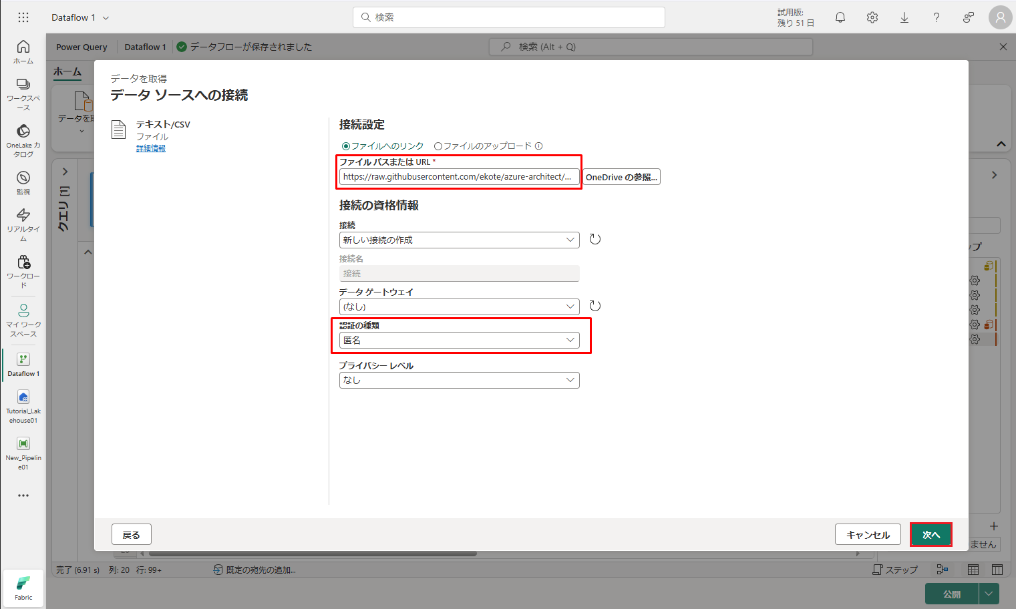Open Workloads in left sidebar

pos(23,271)
